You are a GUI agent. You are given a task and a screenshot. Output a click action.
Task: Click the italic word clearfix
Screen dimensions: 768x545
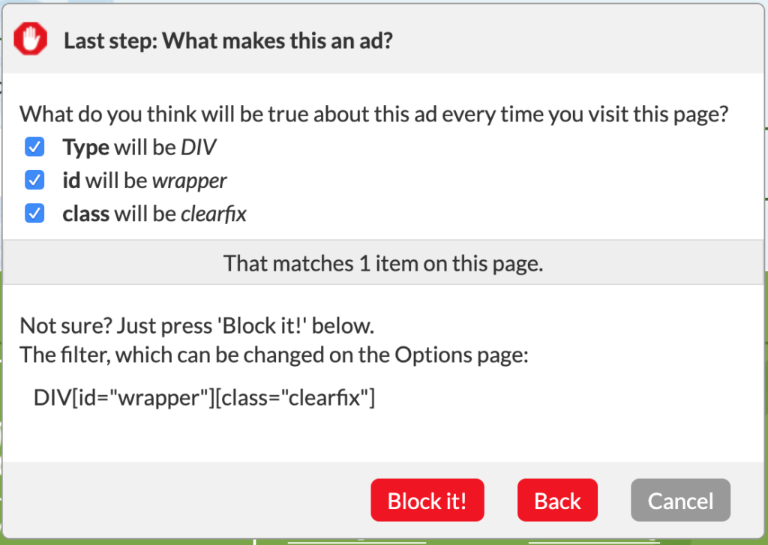click(x=214, y=214)
